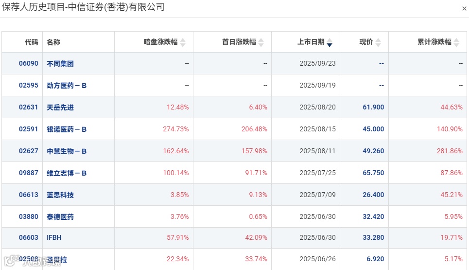
Task: Sort by 暗盘涨跌幅 column arrows
Action: click(x=183, y=42)
